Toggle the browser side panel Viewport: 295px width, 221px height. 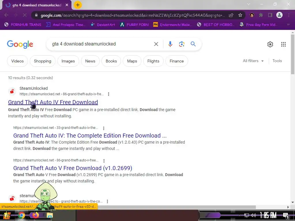pyautogui.click(x=270, y=15)
